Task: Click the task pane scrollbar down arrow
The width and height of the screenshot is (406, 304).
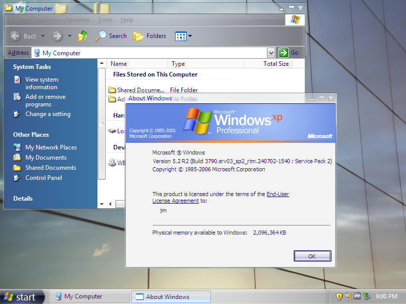Action: point(102,204)
